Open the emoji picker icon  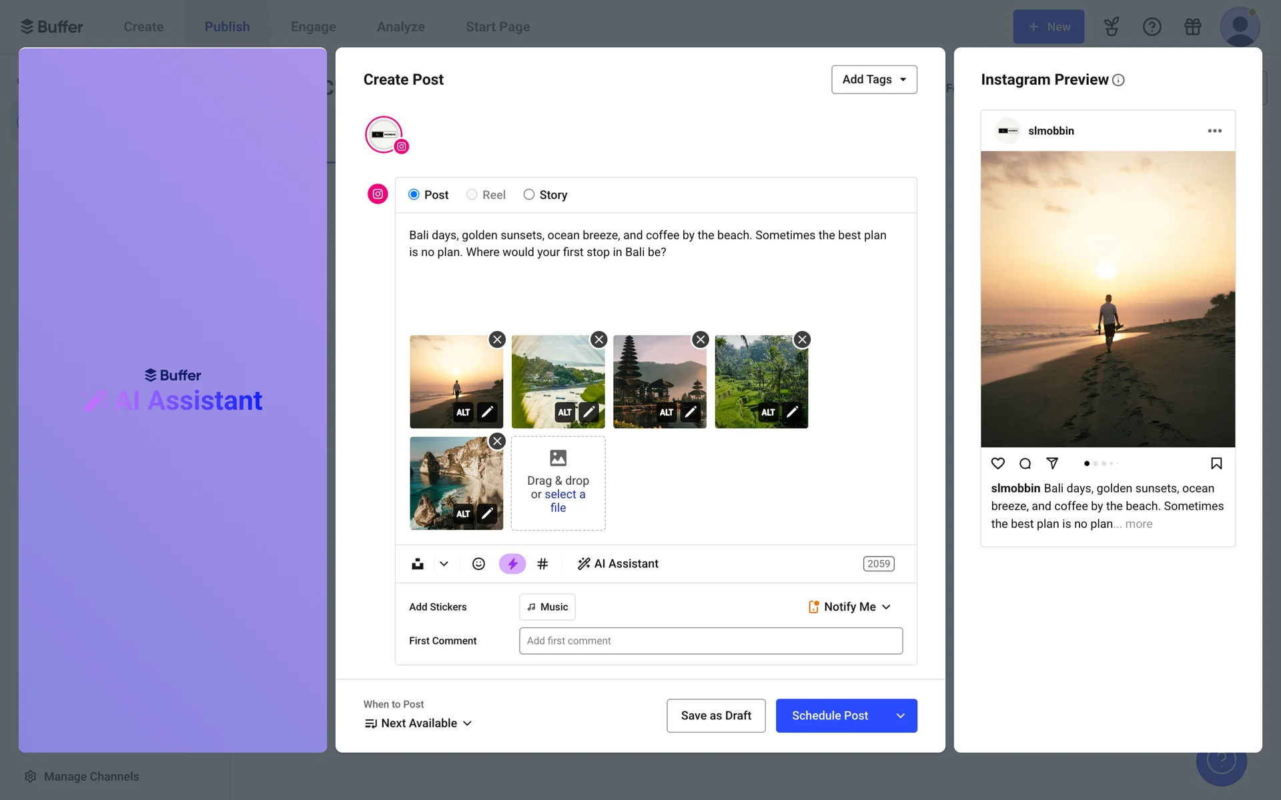click(478, 564)
